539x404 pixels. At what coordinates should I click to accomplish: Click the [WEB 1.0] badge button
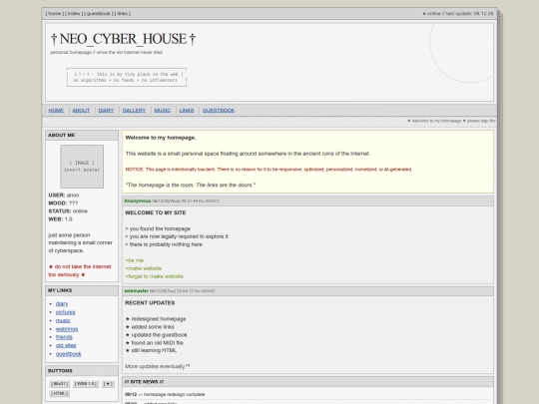click(86, 384)
